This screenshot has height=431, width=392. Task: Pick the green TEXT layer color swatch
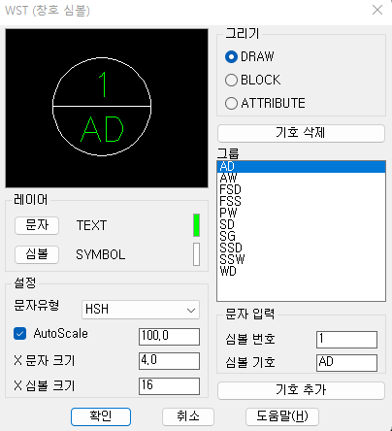196,225
